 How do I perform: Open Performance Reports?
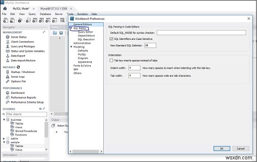pyautogui.click(x=24, y=97)
